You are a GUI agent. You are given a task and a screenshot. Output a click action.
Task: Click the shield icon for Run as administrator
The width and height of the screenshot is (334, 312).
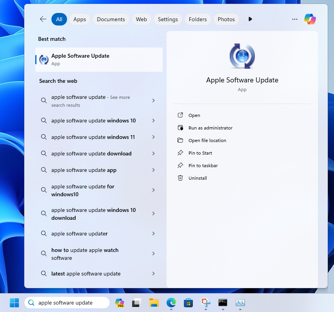(180, 128)
